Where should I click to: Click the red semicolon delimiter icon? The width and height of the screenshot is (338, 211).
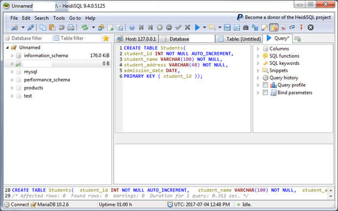(301, 28)
